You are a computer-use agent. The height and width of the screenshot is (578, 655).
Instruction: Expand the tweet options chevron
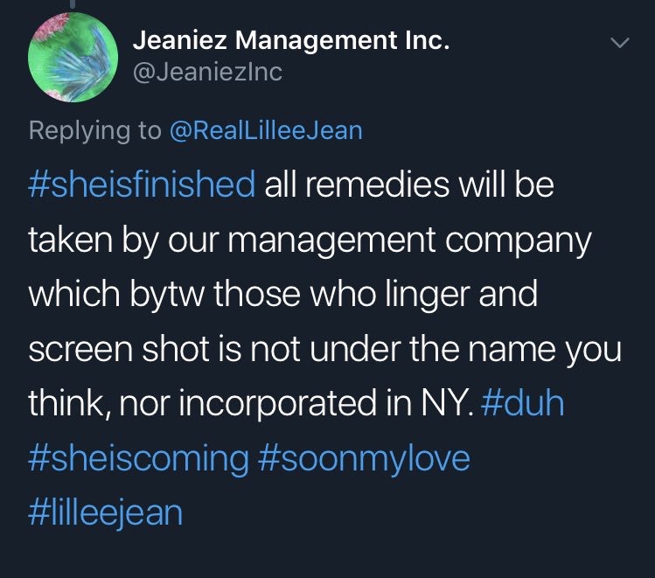tap(619, 43)
